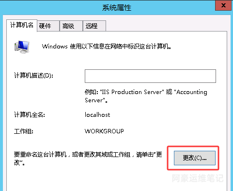Click the 计算机描述(D): label
The width and height of the screenshot is (233, 191).
point(33,76)
